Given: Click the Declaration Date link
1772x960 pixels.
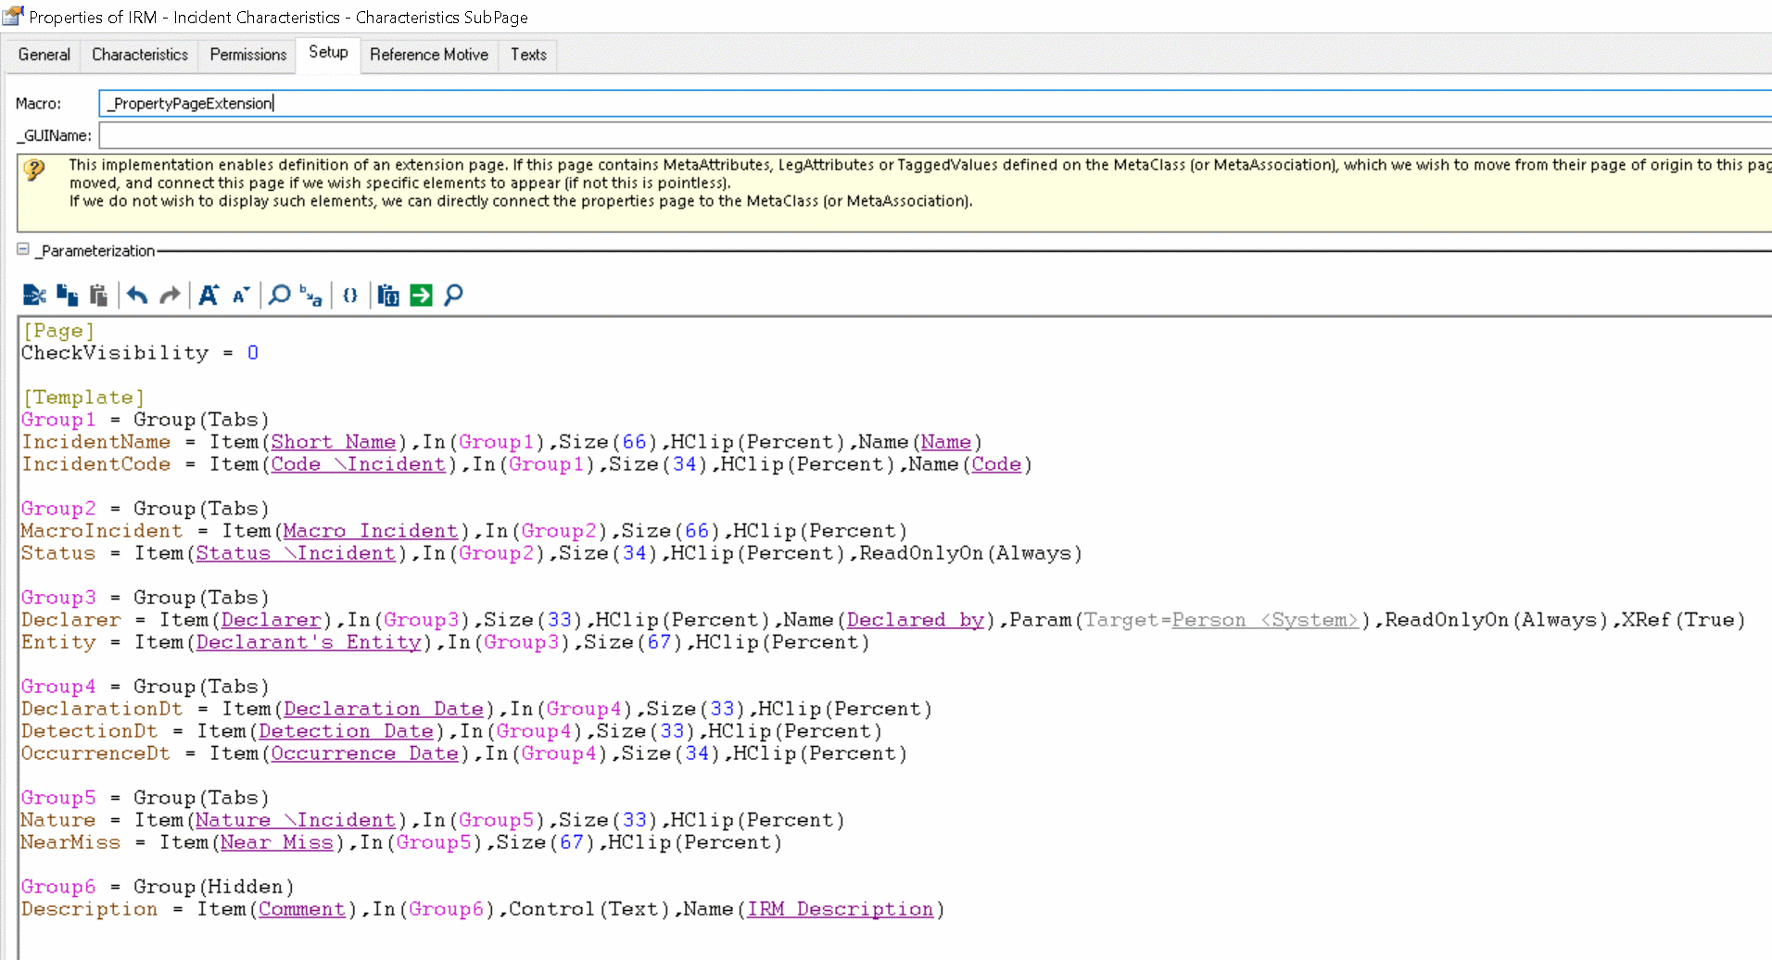Looking at the screenshot, I should click(x=384, y=709).
